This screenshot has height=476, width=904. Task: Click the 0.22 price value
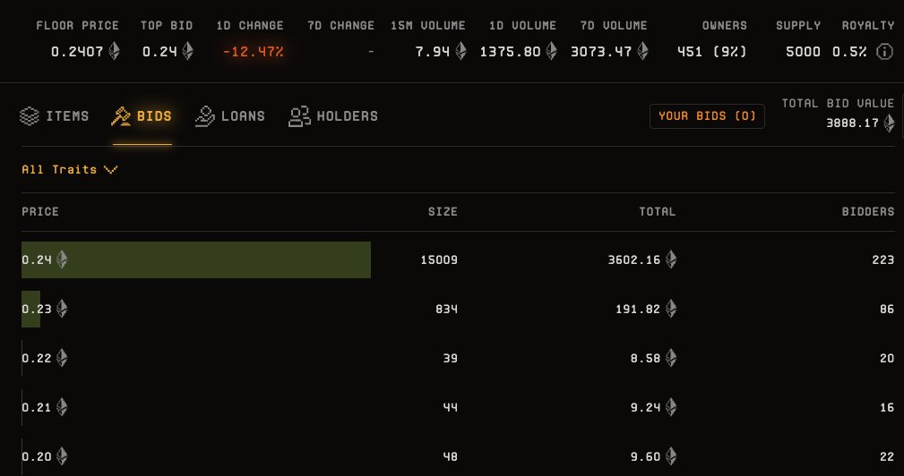coord(37,358)
